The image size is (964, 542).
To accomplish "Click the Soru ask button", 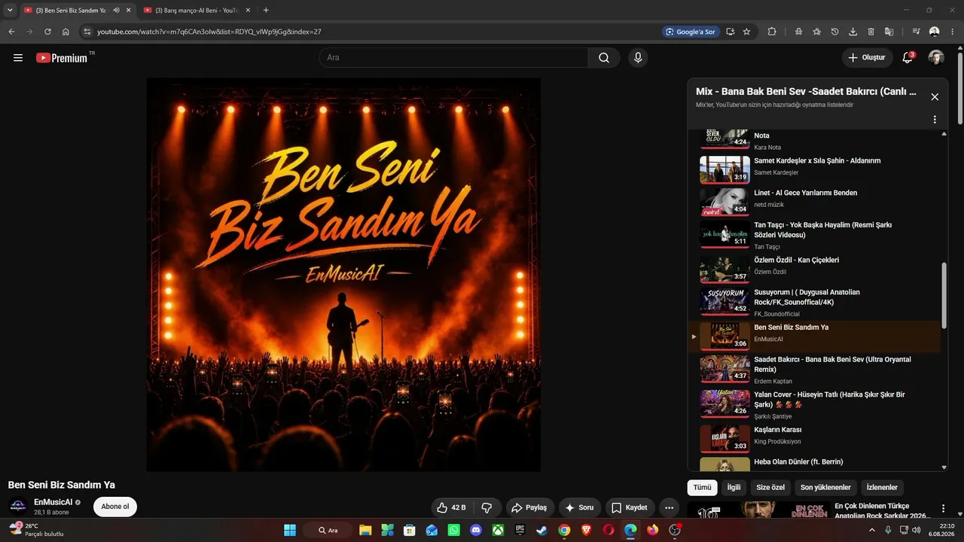I will pyautogui.click(x=579, y=507).
